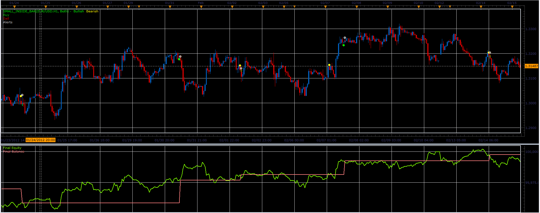
Task: Click the Final Balance legend label
Action: click(14, 151)
